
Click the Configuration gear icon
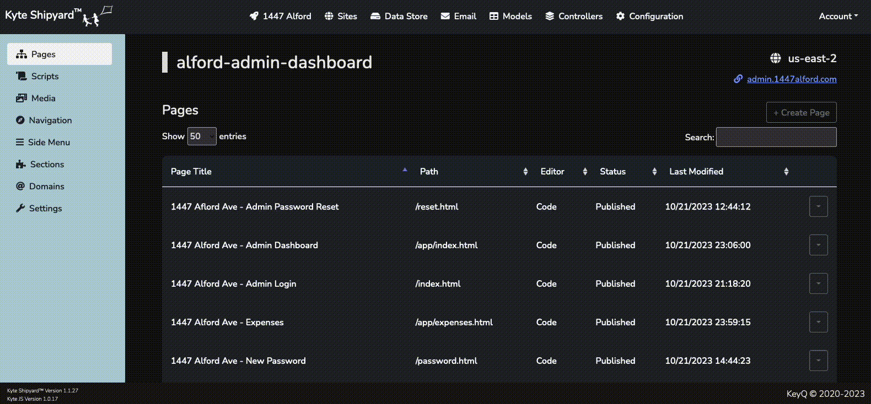[x=620, y=16]
